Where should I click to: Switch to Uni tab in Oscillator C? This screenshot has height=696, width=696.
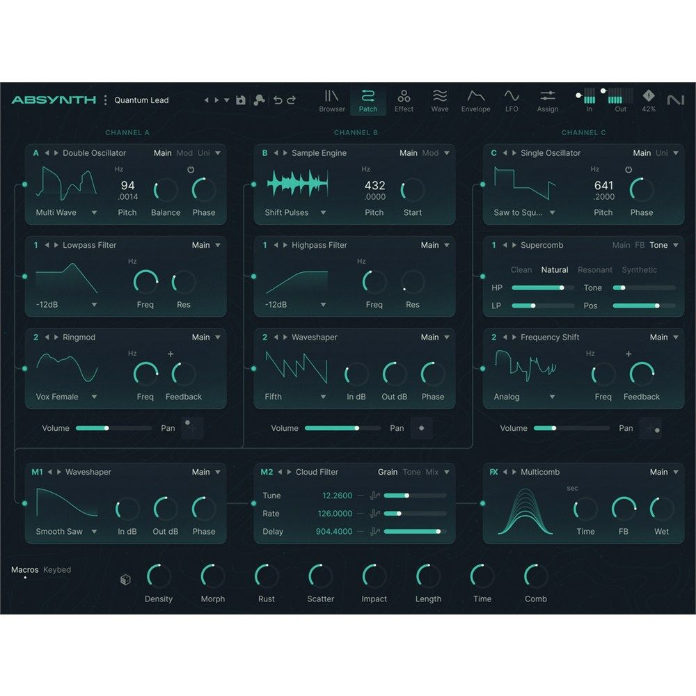[x=662, y=153]
